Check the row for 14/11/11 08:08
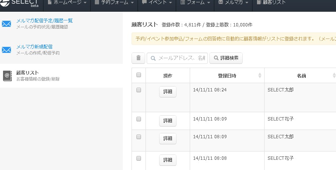 click(x=139, y=158)
